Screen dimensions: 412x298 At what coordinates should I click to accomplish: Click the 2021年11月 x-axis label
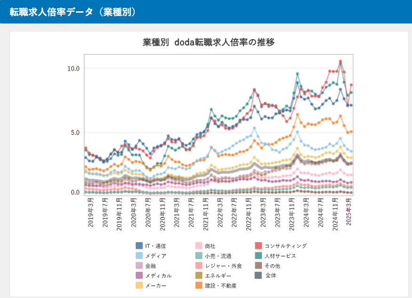206,214
